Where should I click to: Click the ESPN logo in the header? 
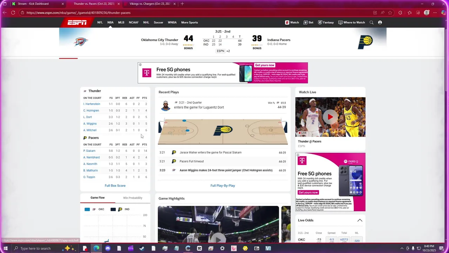pos(77,22)
